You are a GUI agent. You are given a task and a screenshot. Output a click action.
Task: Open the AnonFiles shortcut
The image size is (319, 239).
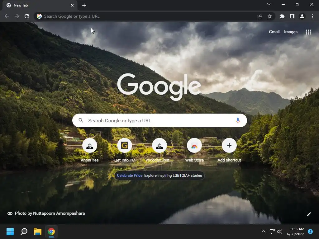click(90, 150)
